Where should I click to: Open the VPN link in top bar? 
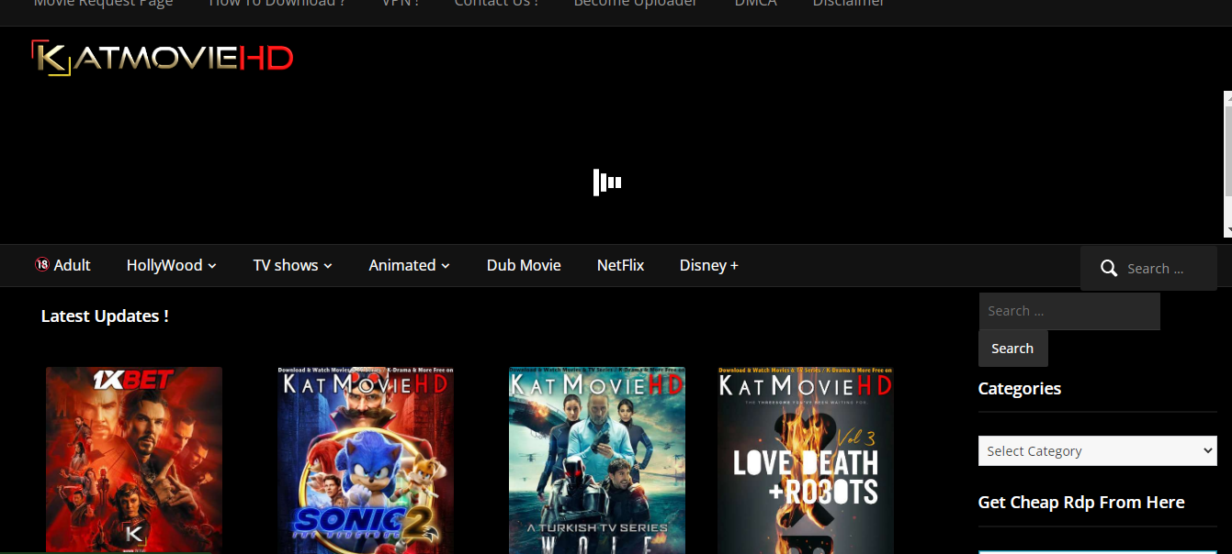tap(400, 4)
